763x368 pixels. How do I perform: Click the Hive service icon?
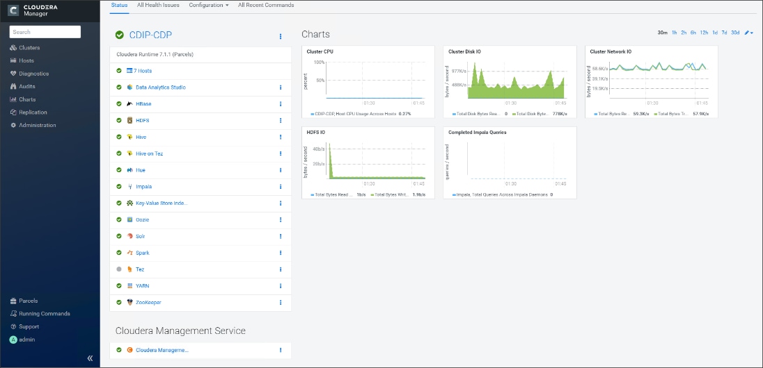point(130,137)
